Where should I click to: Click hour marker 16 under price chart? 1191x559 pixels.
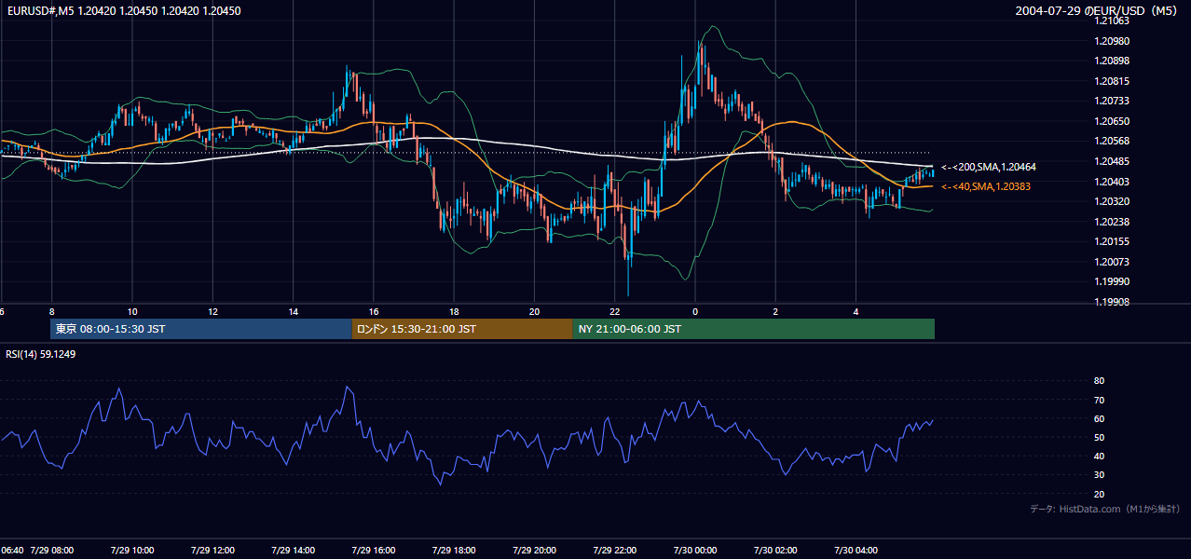coord(374,311)
